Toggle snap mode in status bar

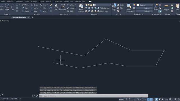[x=129, y=99]
